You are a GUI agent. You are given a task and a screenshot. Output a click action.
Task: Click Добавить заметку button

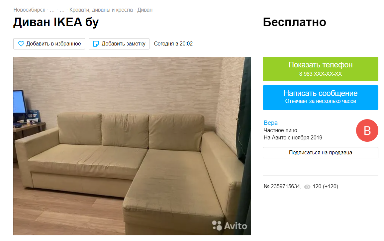[x=119, y=44]
